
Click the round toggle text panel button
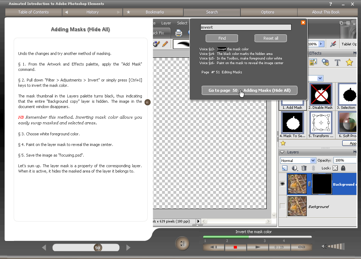tap(182, 243)
